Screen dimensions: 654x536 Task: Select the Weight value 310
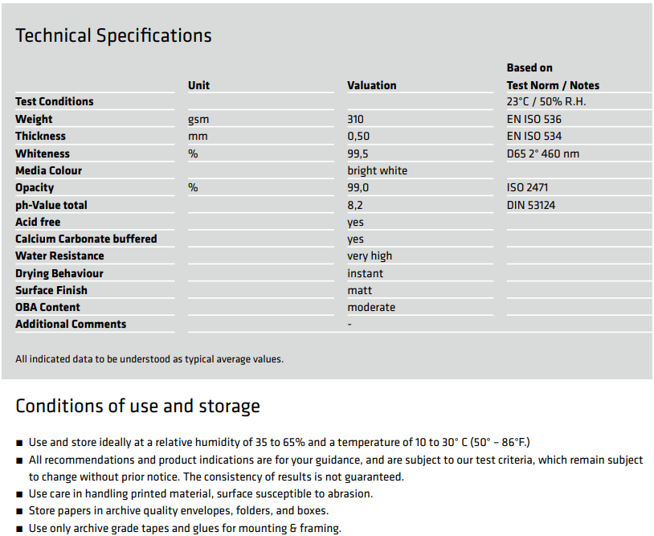(x=355, y=119)
